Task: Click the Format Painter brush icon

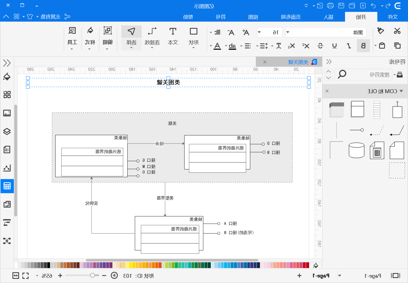Action: 381,31
